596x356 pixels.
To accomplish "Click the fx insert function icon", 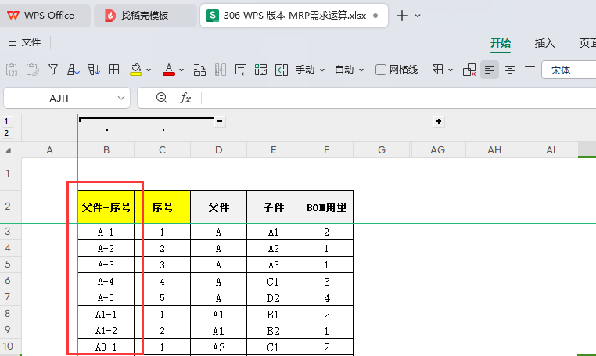I will coord(185,98).
